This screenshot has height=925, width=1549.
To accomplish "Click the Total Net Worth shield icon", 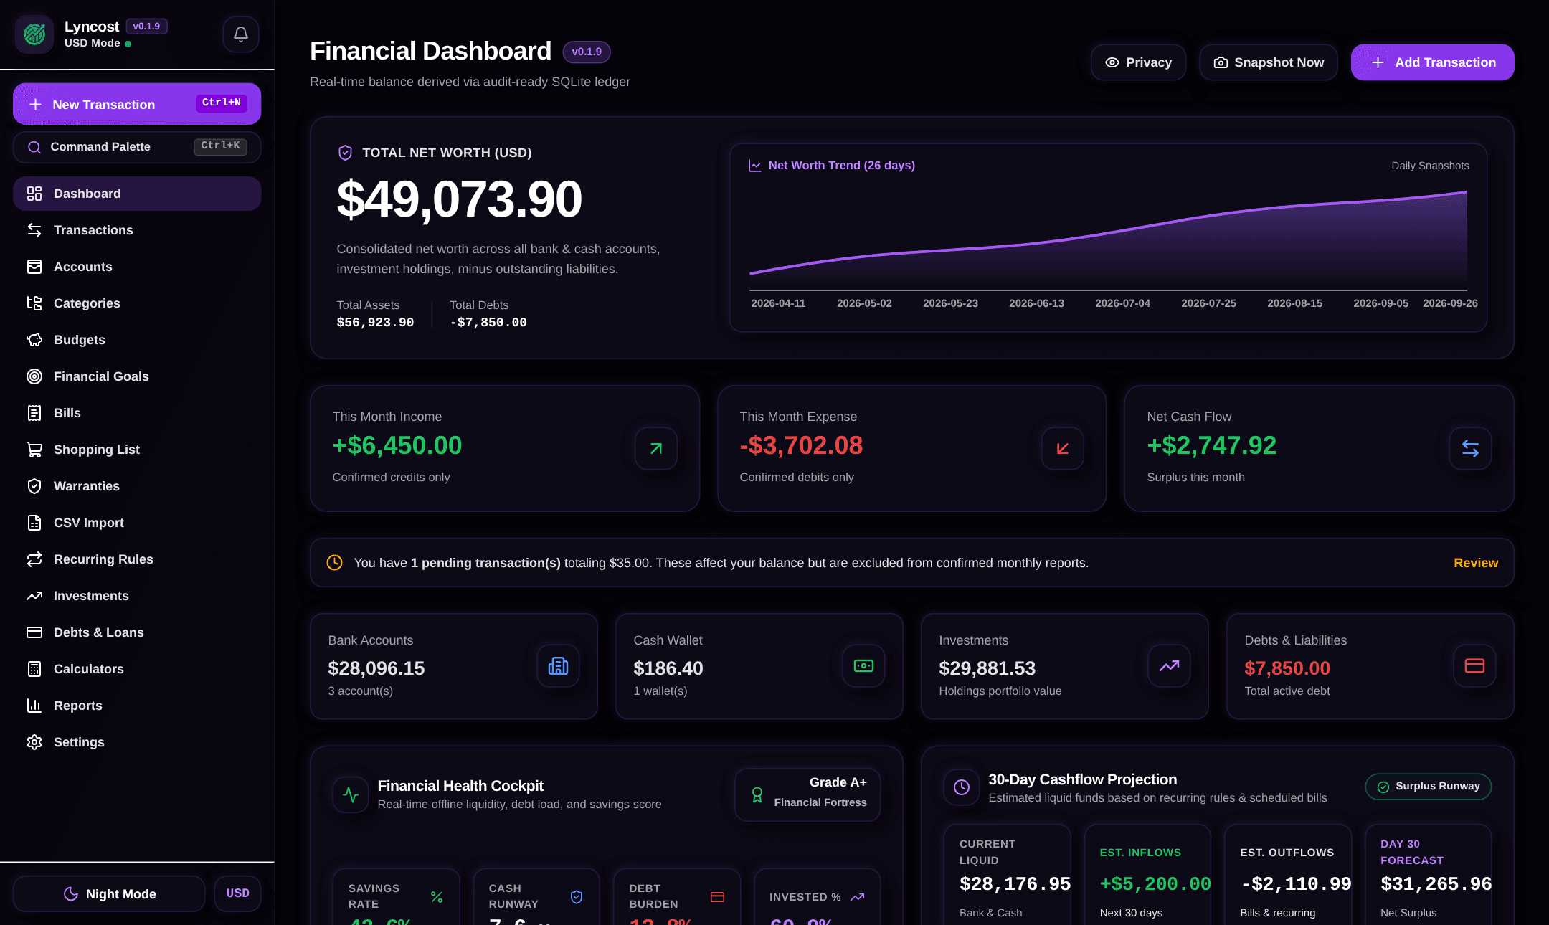I will click(345, 153).
